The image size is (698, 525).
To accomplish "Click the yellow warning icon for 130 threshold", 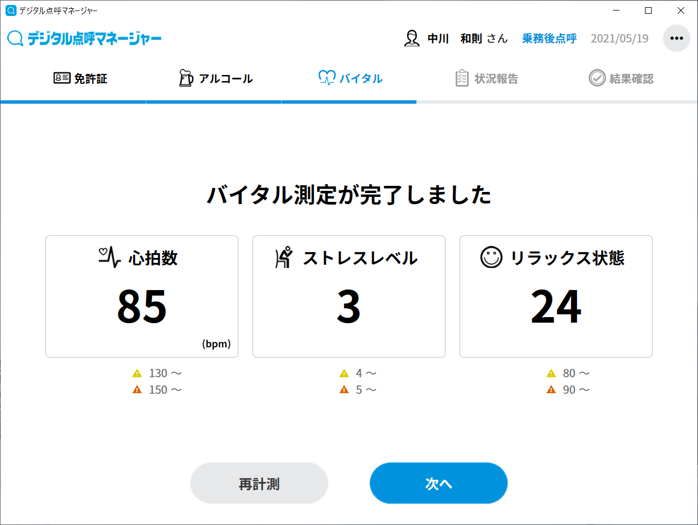I will pyautogui.click(x=138, y=373).
